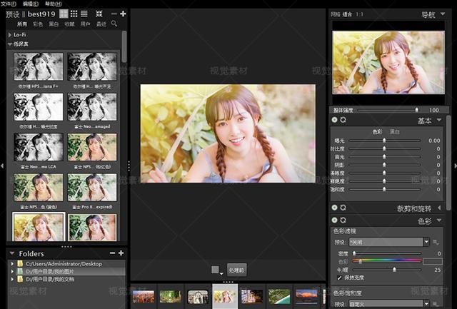Image resolution: width=457 pixels, height=309 pixels.
Task: Open dropdown arrow beside layout square
Action: pos(221,273)
